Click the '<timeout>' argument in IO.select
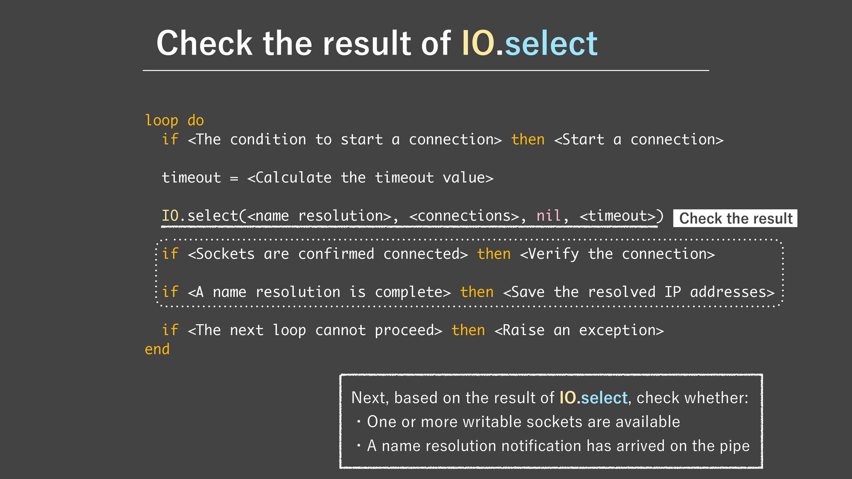Image resolution: width=852 pixels, height=479 pixels. (617, 216)
